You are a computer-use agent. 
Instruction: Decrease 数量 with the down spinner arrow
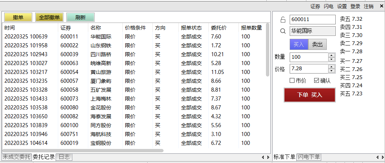pyautogui.click(x=332, y=60)
